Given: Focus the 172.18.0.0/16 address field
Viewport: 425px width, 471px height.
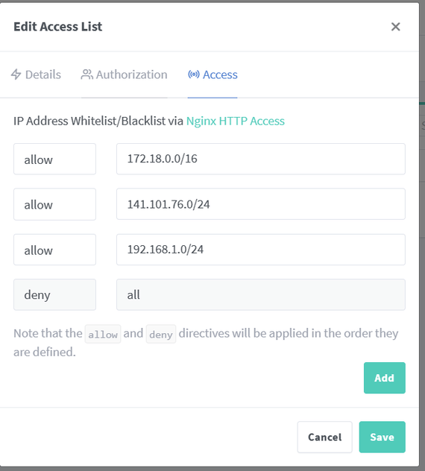Looking at the screenshot, I should click(261, 159).
